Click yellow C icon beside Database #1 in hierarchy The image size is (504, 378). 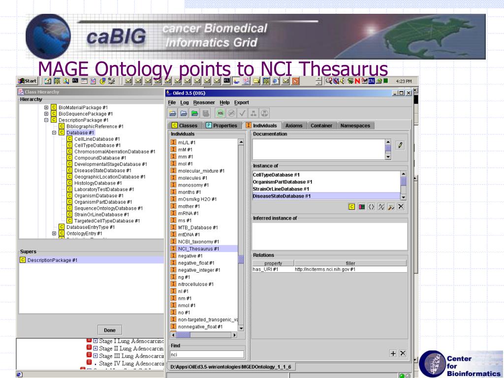62,132
